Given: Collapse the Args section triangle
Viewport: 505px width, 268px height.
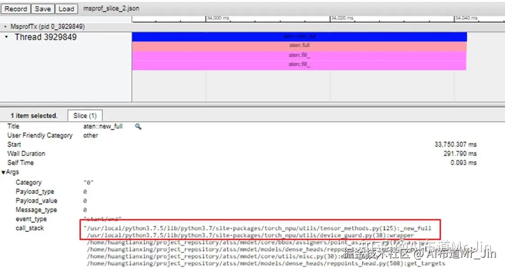Looking at the screenshot, I should coord(4,173).
